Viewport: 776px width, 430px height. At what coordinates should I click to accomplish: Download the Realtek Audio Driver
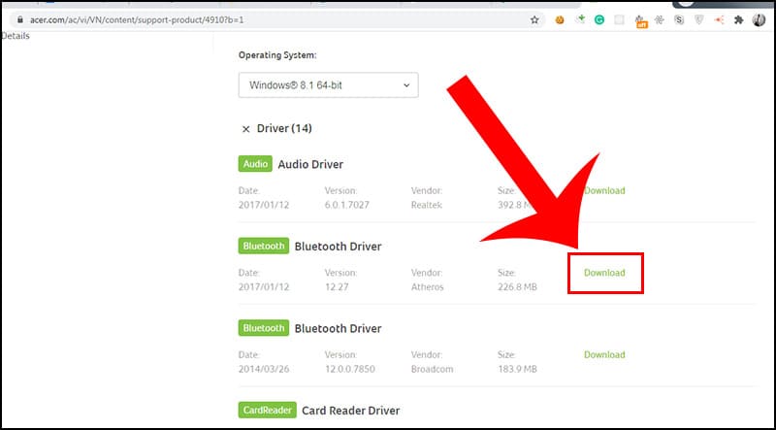pyautogui.click(x=604, y=190)
